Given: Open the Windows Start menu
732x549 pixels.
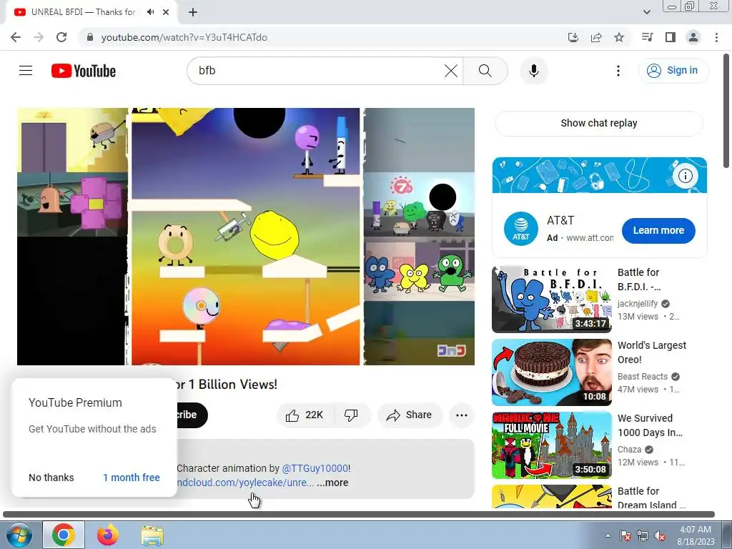Looking at the screenshot, I should pyautogui.click(x=19, y=535).
